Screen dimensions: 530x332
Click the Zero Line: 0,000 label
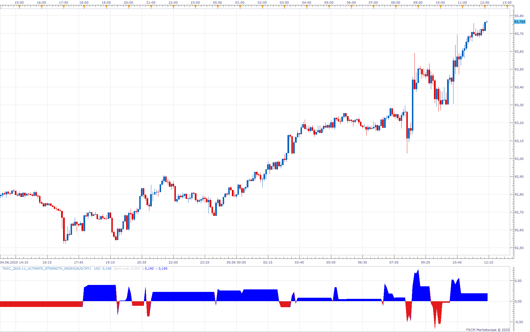(x=127, y=268)
